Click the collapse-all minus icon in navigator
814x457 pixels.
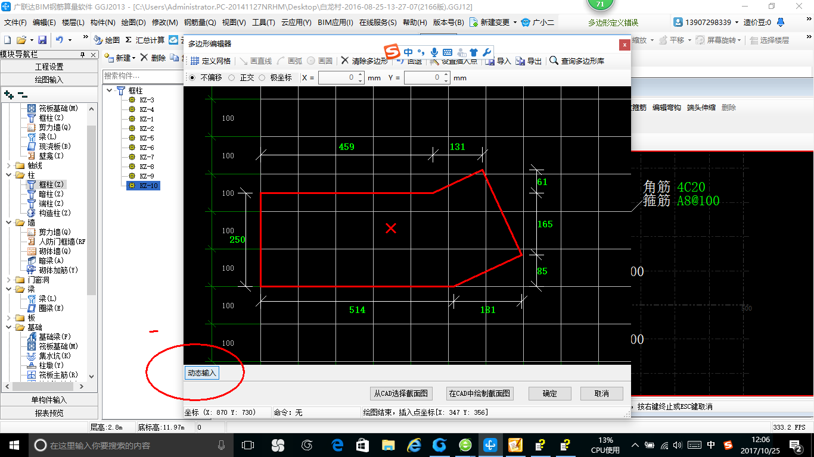pos(22,94)
